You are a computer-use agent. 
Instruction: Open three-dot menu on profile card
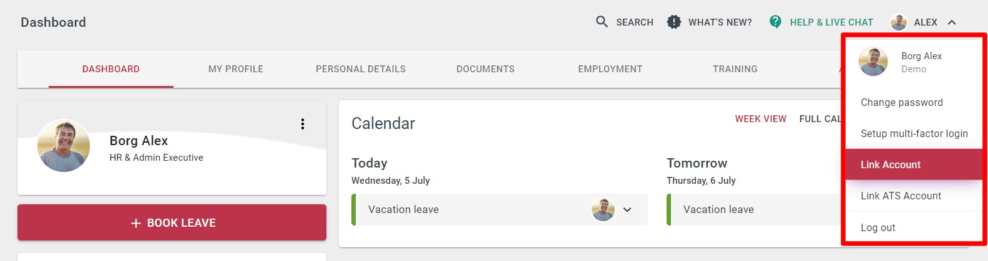303,124
